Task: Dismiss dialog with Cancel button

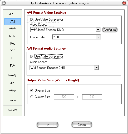Action: coord(82,125)
